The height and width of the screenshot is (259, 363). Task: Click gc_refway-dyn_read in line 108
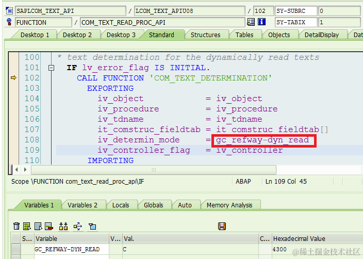pos(262,140)
